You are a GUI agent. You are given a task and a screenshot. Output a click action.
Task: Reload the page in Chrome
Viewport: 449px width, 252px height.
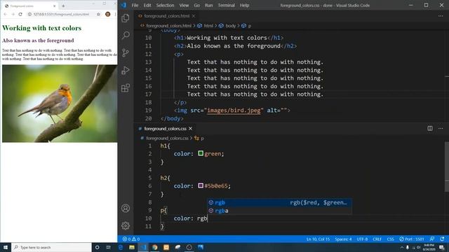click(x=20, y=14)
